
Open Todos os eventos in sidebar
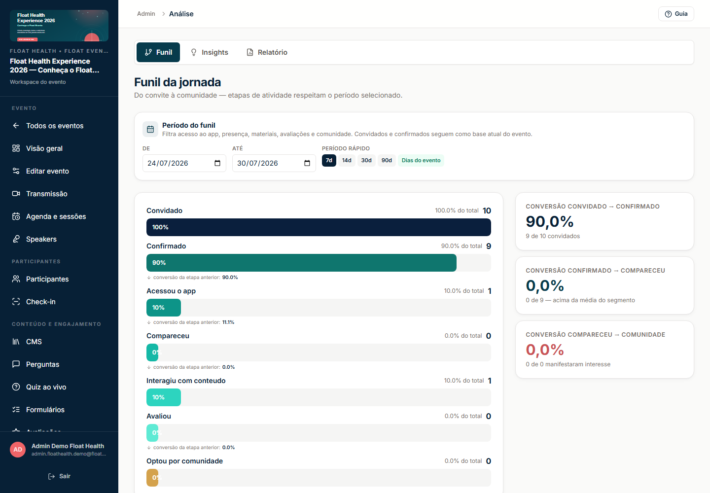click(59, 126)
